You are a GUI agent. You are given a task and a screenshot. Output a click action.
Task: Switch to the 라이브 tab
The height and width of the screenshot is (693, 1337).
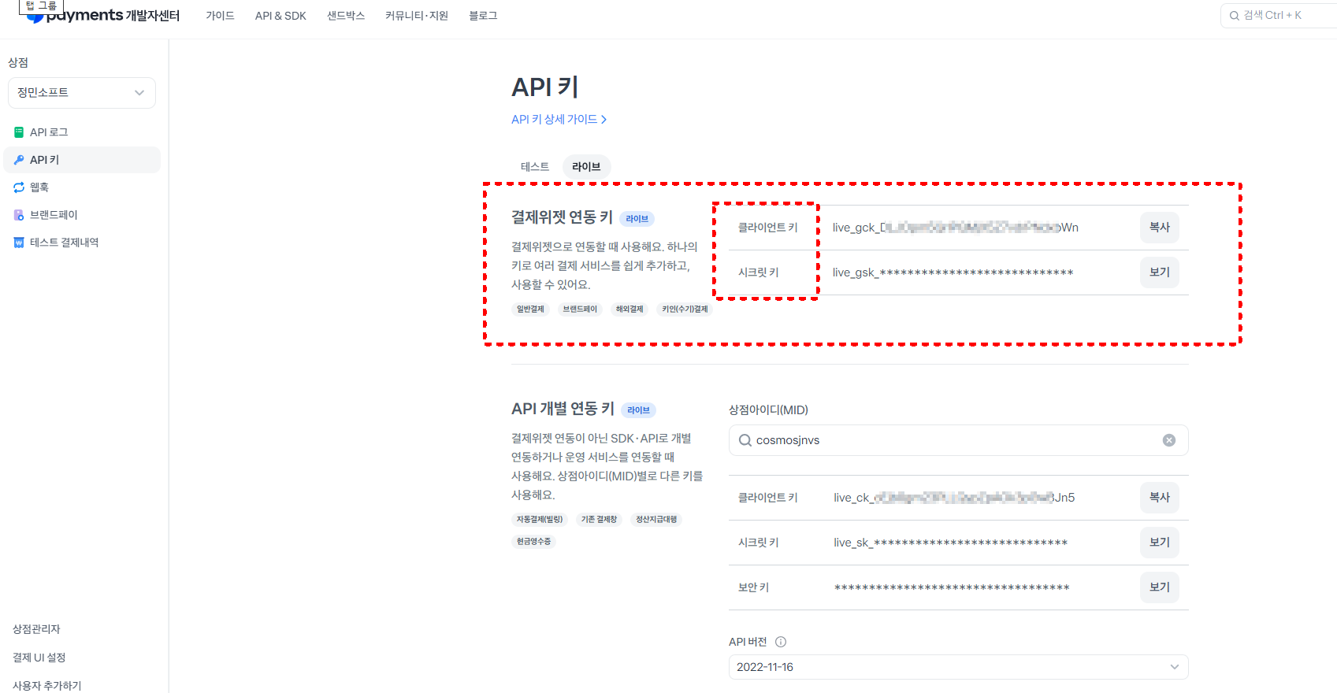click(x=586, y=167)
